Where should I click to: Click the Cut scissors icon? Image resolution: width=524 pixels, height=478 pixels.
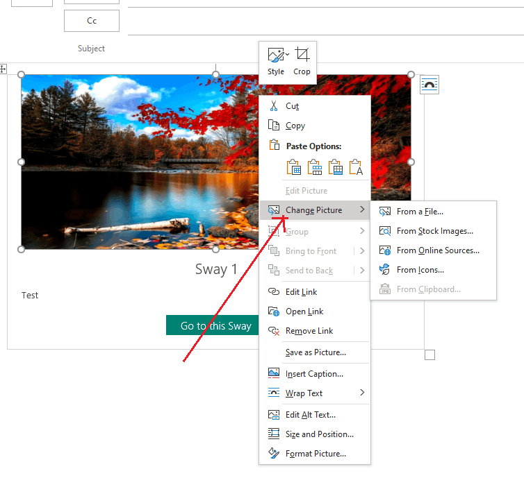click(274, 106)
